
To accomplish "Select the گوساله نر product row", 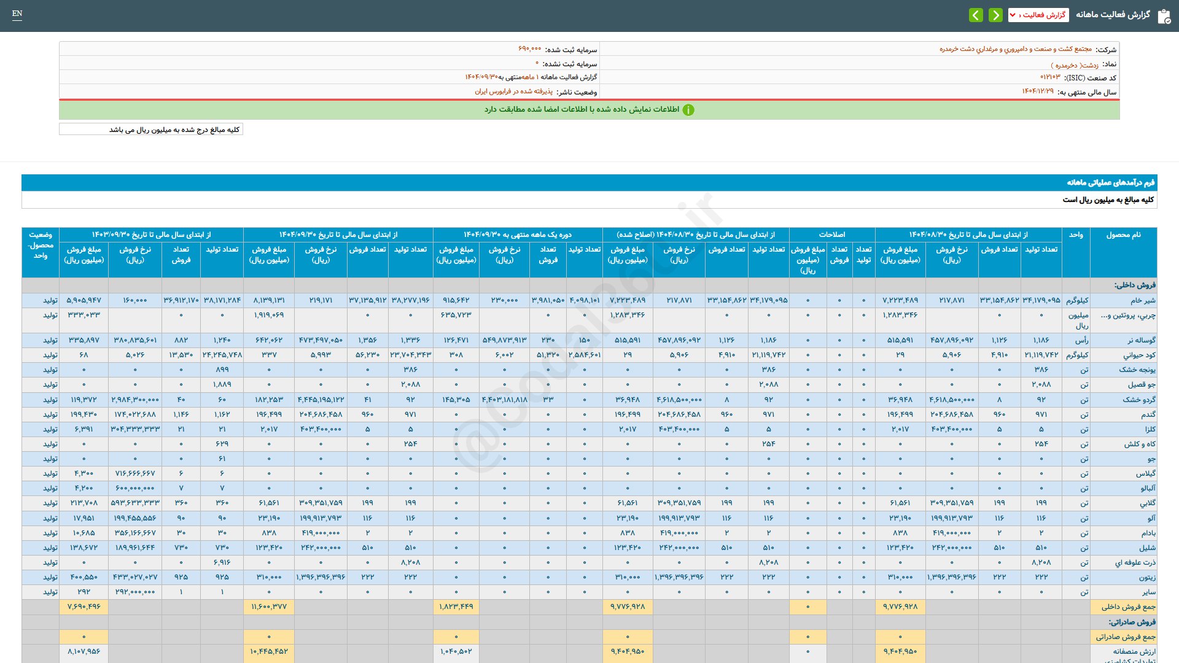I will click(1141, 340).
